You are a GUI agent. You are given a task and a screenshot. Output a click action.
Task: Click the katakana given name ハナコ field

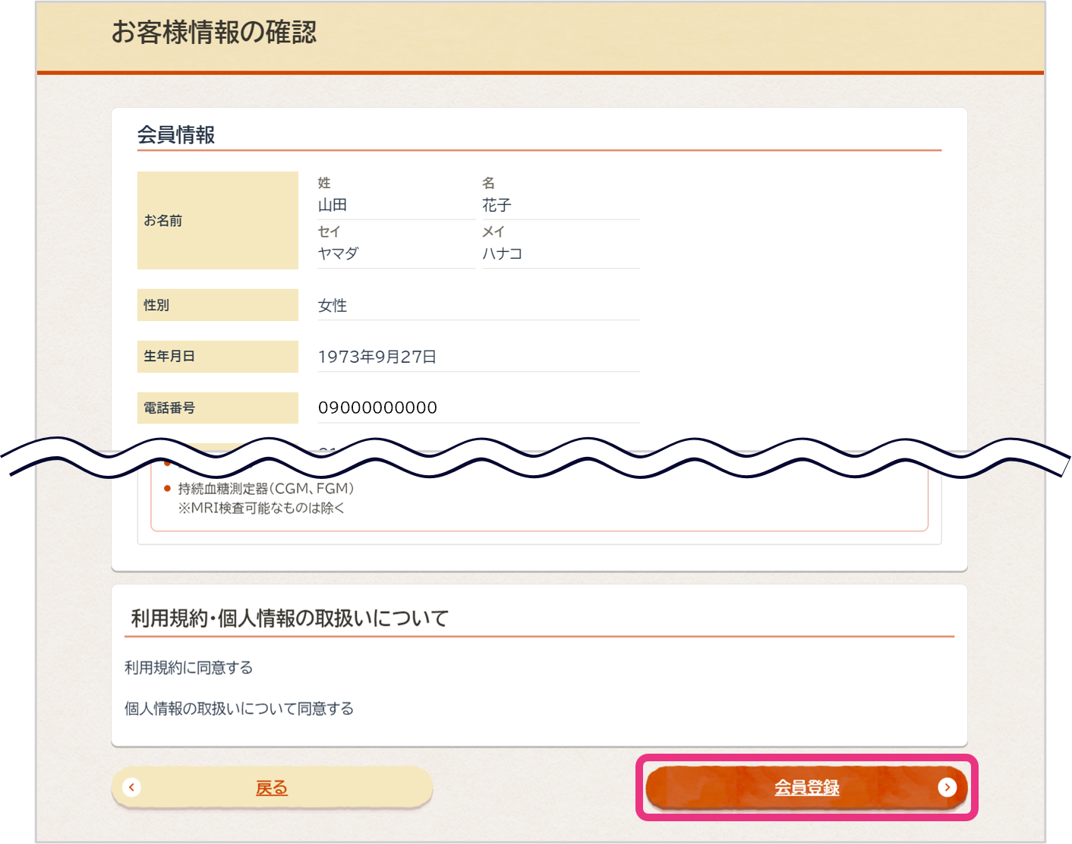[502, 254]
